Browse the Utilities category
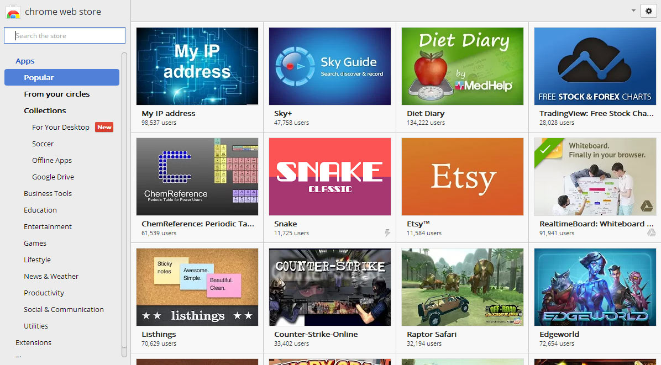This screenshot has height=365, width=661. 36,326
